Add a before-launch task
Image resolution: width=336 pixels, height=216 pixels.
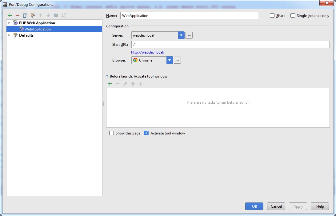coord(110,83)
